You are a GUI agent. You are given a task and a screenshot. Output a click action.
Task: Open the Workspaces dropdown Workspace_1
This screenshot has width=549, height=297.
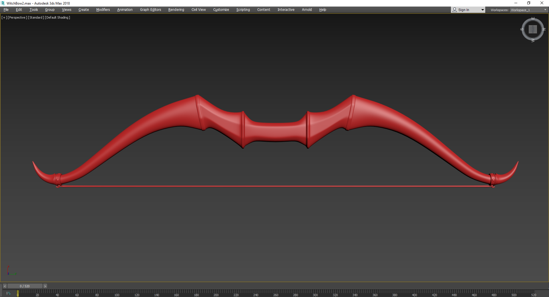coord(529,10)
